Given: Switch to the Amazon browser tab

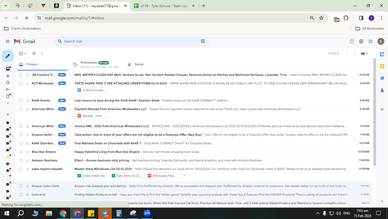Looking at the screenshot, I should 56,6.
